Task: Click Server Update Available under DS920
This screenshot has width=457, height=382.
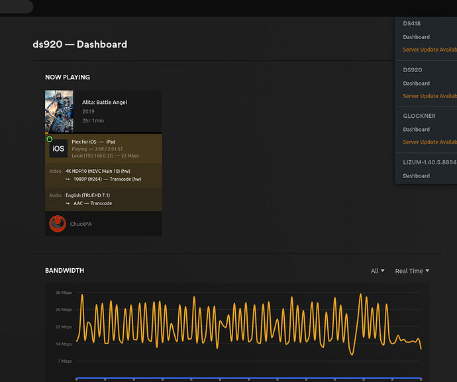Action: (x=430, y=96)
